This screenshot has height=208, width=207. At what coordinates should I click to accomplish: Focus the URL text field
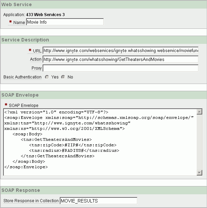[x=120, y=51]
